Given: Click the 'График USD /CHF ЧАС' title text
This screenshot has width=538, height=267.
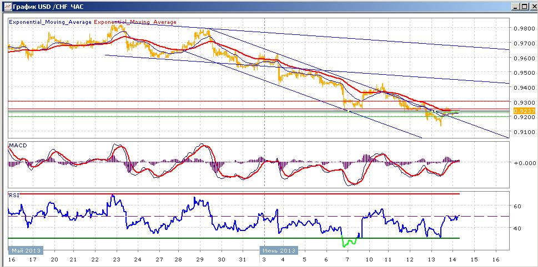Looking at the screenshot, I should tap(48, 7).
